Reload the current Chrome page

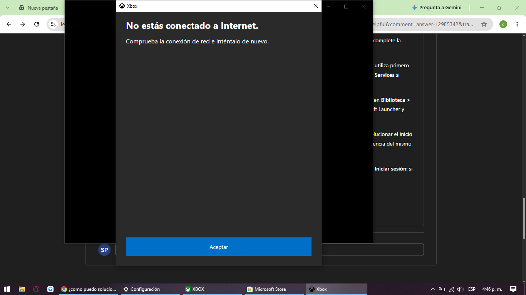point(37,24)
